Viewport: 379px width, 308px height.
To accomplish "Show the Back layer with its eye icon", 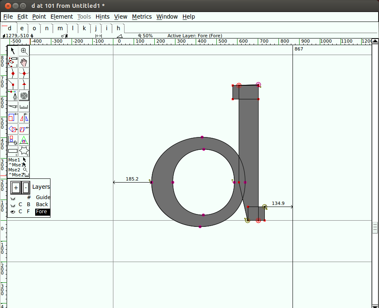I will 13,205.
